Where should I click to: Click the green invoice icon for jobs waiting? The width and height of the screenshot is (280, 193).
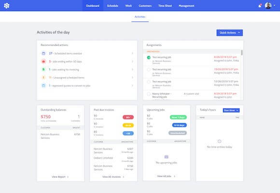[43, 69]
